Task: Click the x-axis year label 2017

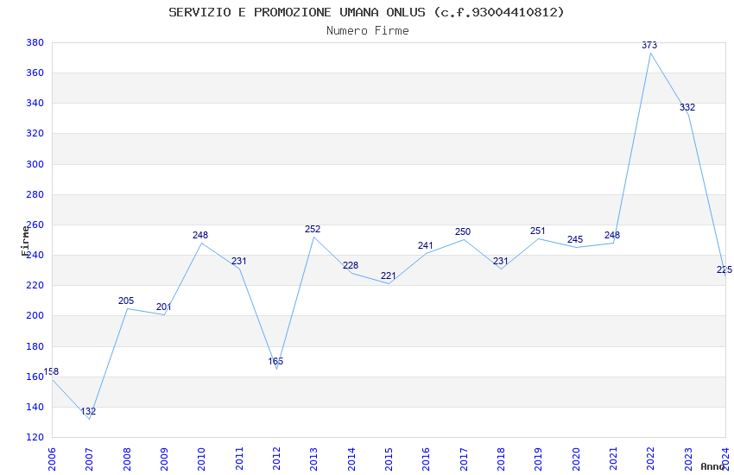Action: (464, 459)
